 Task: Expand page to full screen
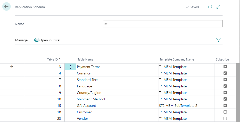(x=219, y=7)
